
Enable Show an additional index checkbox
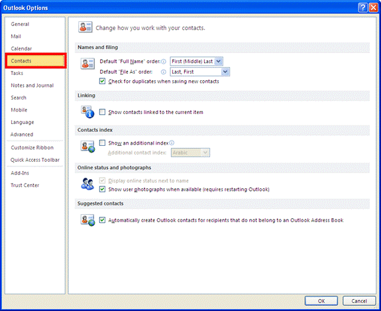click(102, 143)
